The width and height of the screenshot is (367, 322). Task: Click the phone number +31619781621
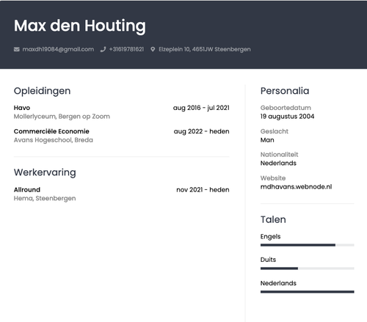point(126,49)
